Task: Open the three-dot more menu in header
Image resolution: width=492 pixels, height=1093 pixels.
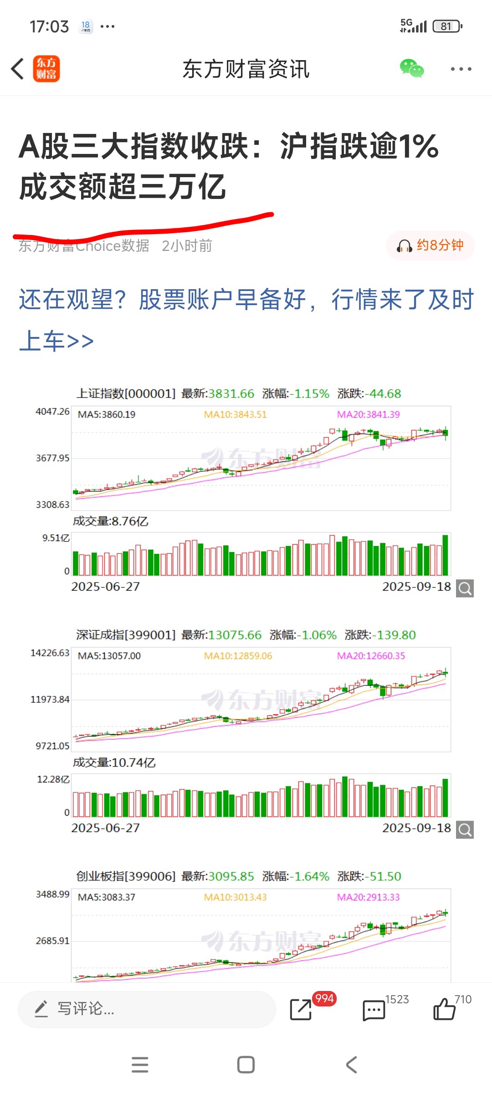Action: (x=461, y=69)
